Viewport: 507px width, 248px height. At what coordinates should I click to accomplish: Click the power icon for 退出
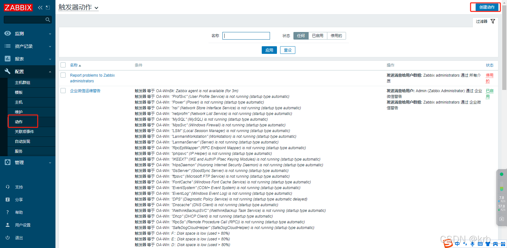[8, 238]
